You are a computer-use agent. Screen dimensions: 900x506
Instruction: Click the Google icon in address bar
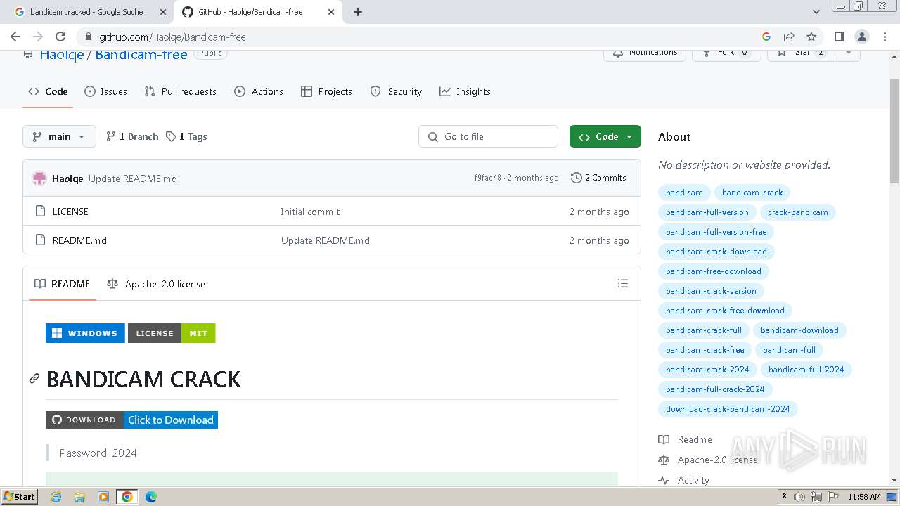[x=766, y=37]
